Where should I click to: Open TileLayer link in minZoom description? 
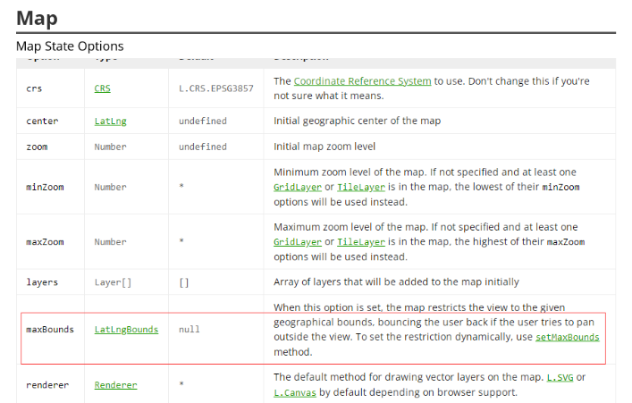tap(361, 187)
